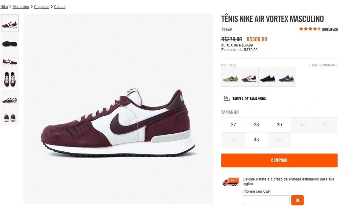Select the blue shoe colorway swatch
The height and width of the screenshot is (208, 340).
[286, 77]
